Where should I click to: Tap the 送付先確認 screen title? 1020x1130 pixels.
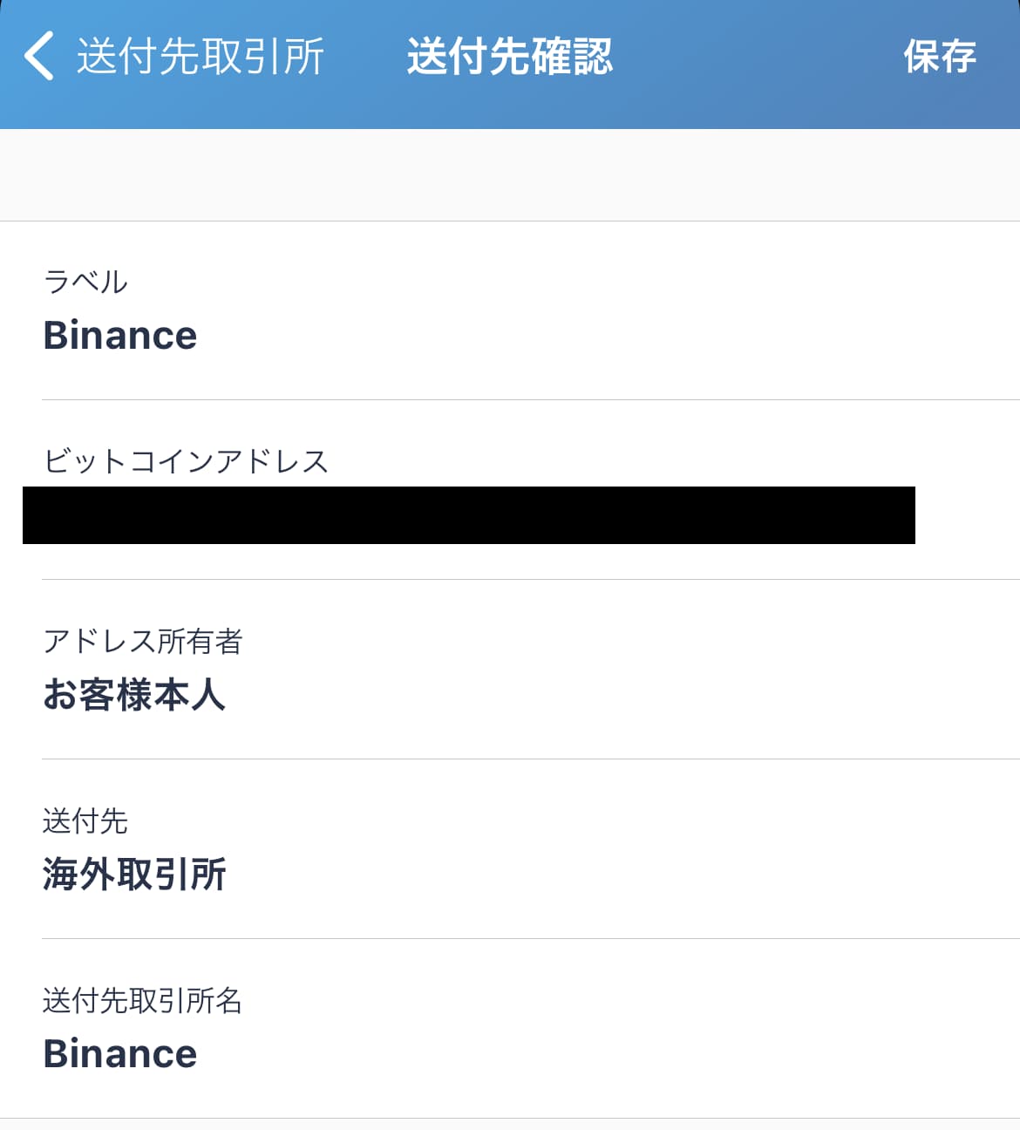pos(510,57)
